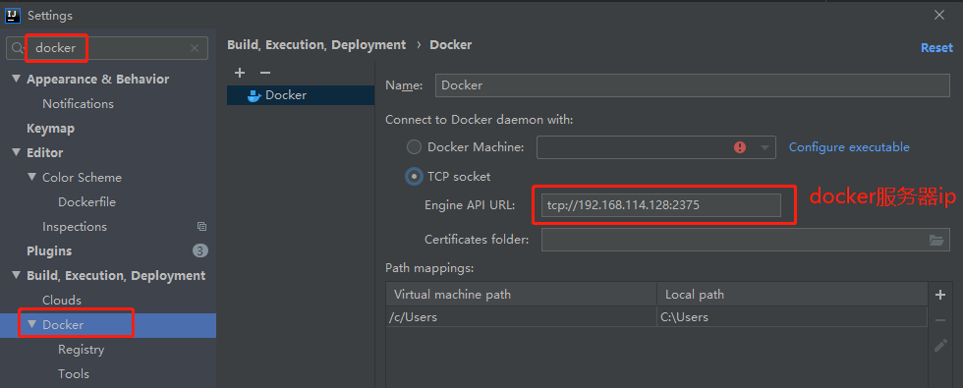Viewport: 963px width, 388px height.
Task: Click the Reset link
Action: point(936,48)
